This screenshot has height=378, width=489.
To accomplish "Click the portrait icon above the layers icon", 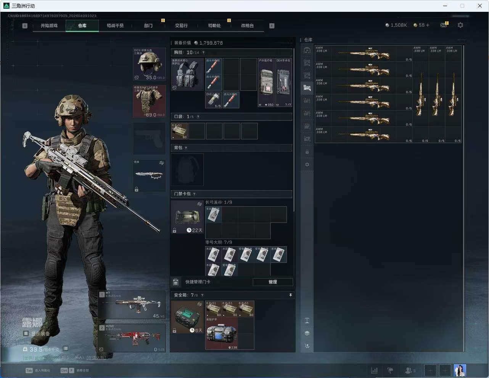I will (307, 320).
